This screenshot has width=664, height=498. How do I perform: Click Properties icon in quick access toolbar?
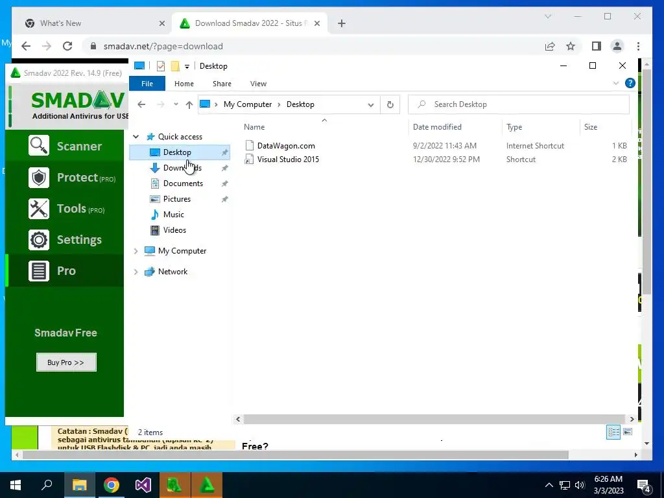(161, 66)
